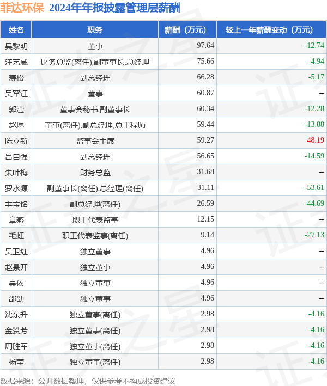The height and width of the screenshot is (386, 327).
Task: Select the name cell 周胜军
Action: [x=16, y=346]
